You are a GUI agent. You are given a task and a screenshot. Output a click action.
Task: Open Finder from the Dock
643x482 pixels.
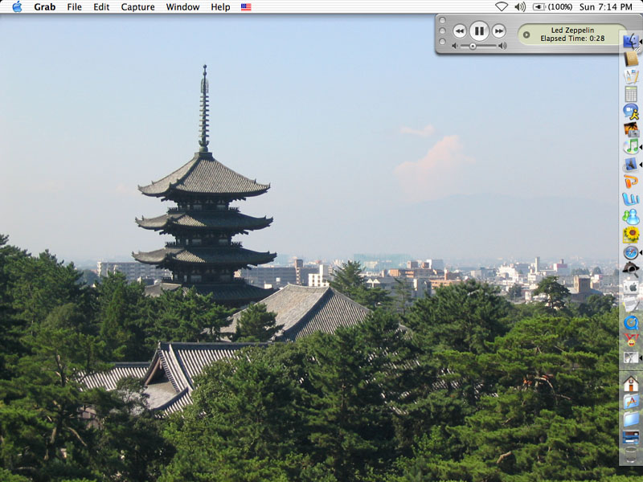pyautogui.click(x=631, y=40)
